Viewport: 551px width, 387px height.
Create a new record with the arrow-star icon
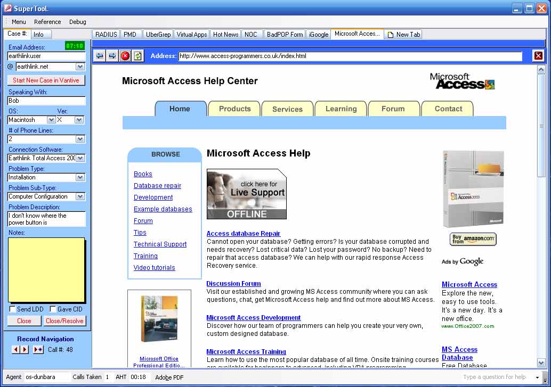tap(38, 349)
